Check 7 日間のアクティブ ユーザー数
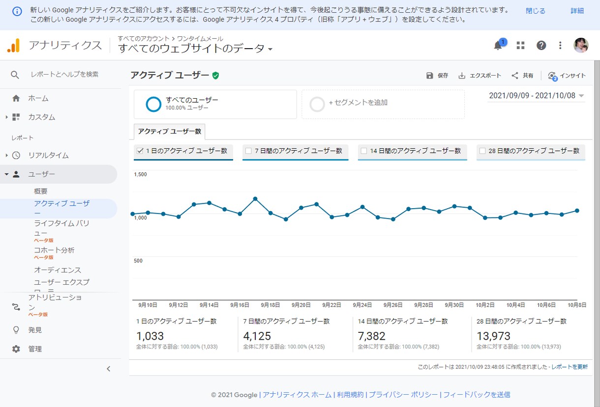 coord(248,151)
